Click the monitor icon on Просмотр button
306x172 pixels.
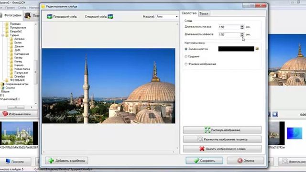point(8,161)
